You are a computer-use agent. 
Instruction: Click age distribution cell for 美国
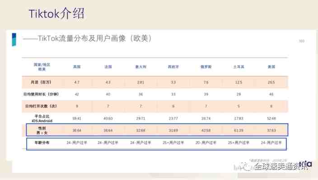click(x=271, y=143)
